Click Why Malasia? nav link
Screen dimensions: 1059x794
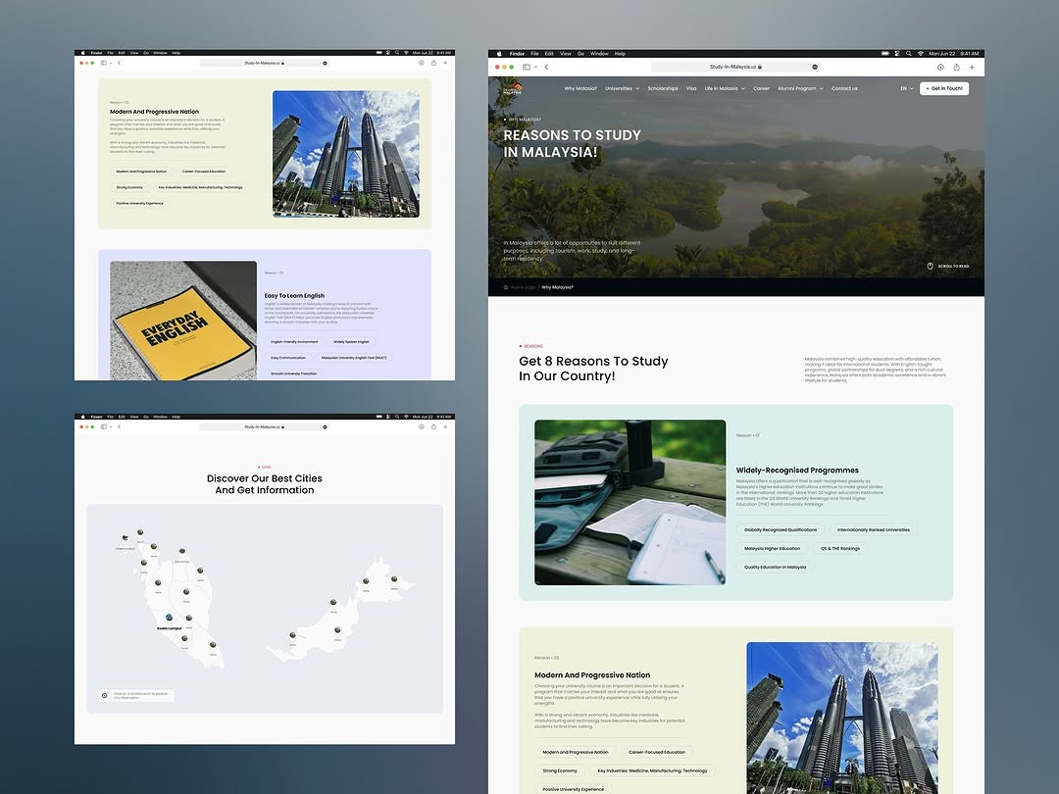tap(580, 88)
